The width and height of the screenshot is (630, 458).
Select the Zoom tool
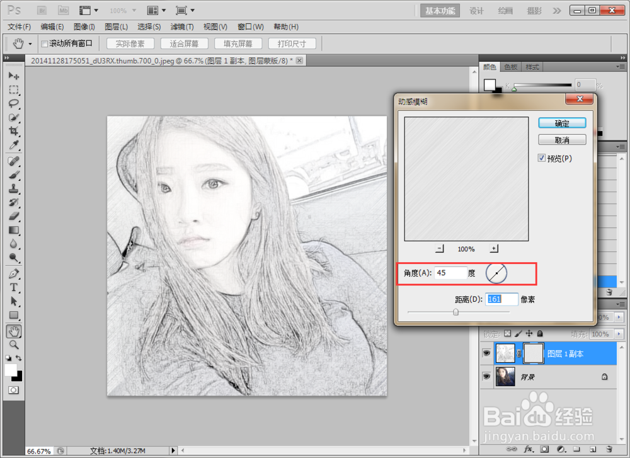click(x=14, y=345)
